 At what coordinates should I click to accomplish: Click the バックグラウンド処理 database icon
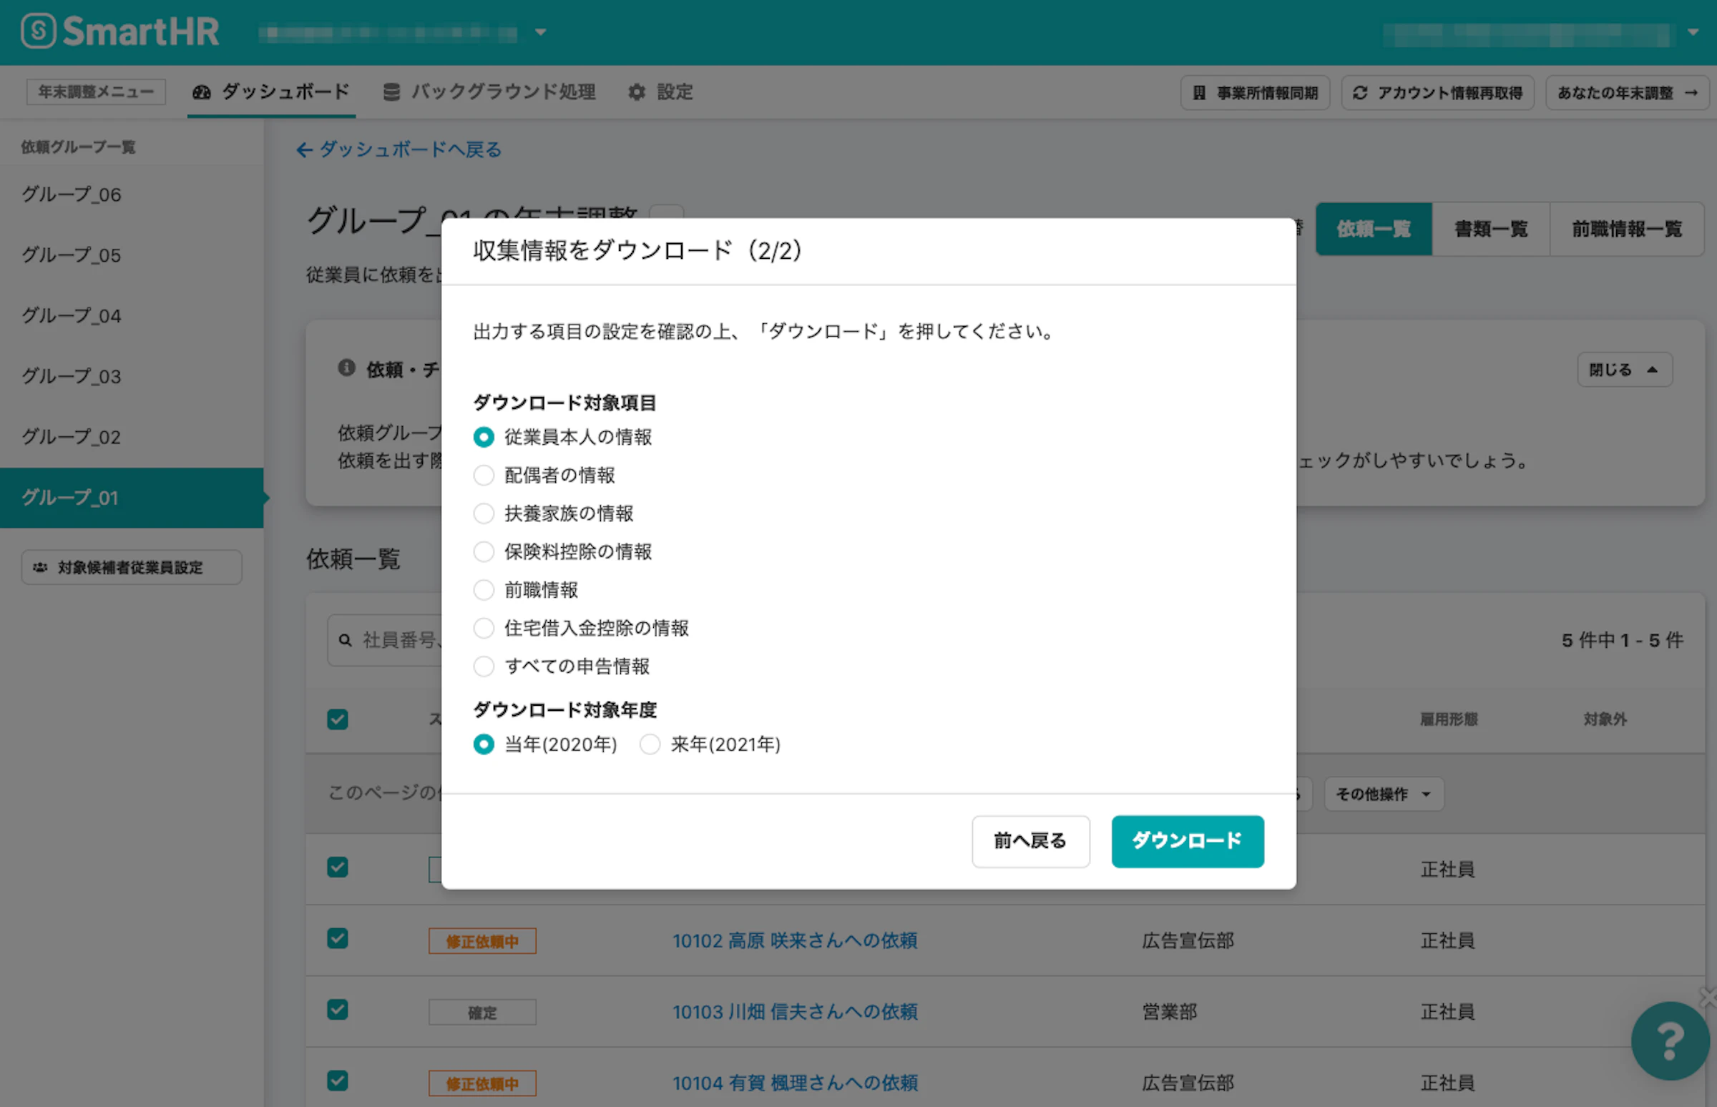click(x=392, y=92)
